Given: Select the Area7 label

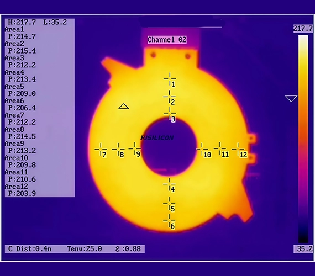Looking at the screenshot, I should 14,115.
